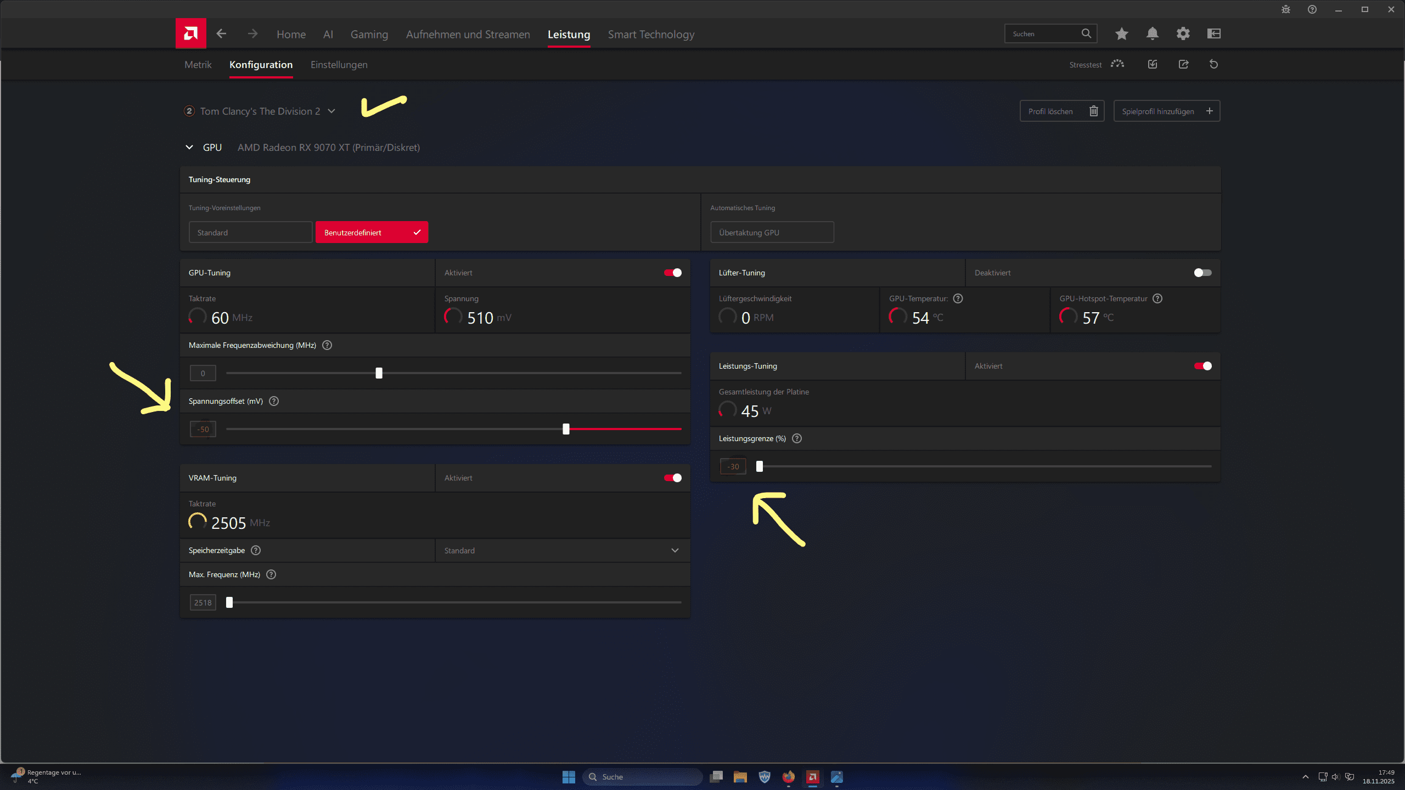Click the AMD logo home icon
1405x790 pixels.
tap(190, 33)
